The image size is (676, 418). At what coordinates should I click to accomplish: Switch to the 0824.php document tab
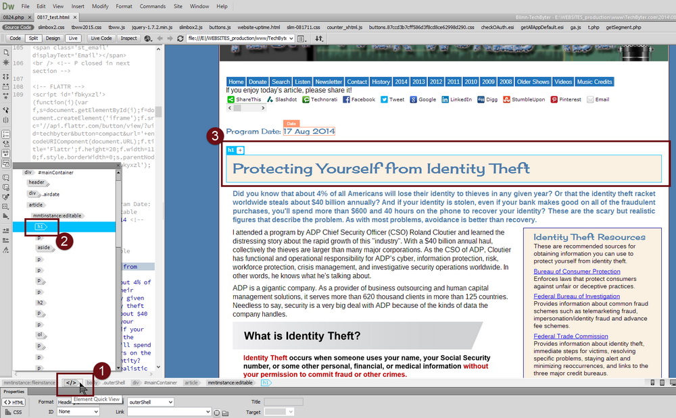click(x=14, y=17)
